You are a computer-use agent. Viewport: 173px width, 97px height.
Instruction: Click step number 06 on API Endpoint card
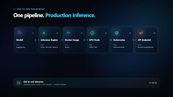pyautogui.click(x=154, y=33)
